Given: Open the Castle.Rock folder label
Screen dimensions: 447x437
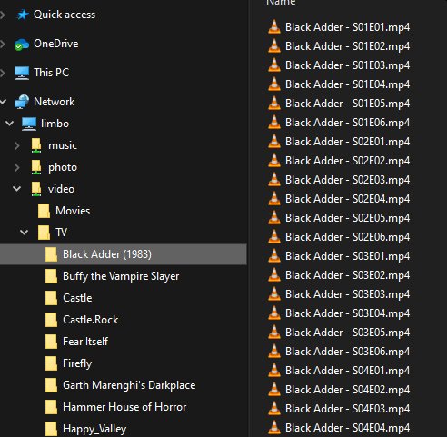Looking at the screenshot, I should tap(91, 320).
